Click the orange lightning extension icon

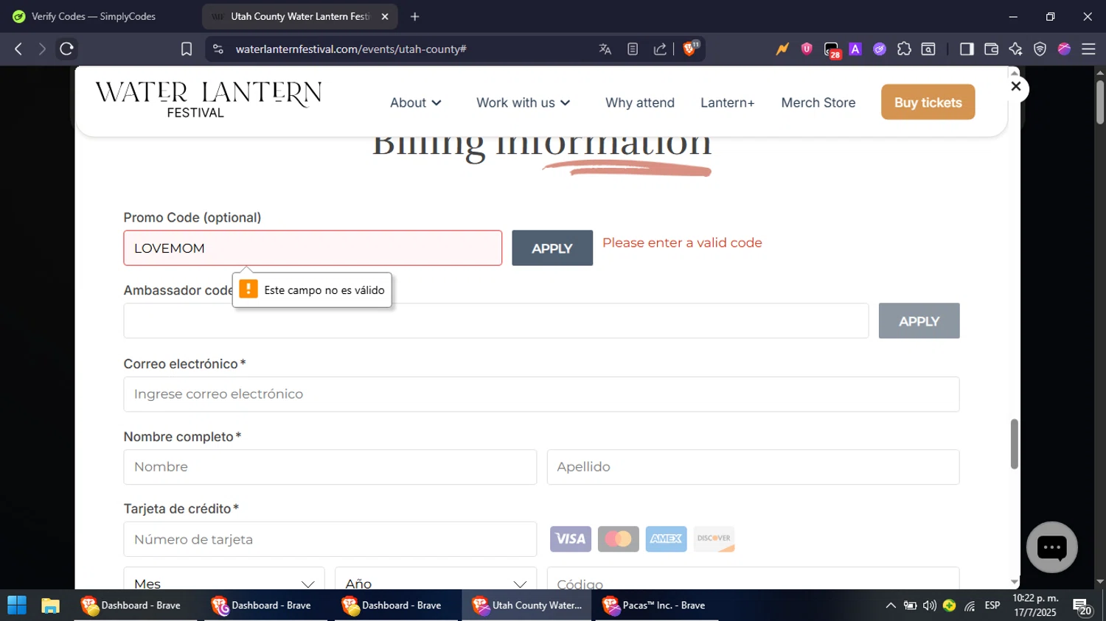pos(782,49)
